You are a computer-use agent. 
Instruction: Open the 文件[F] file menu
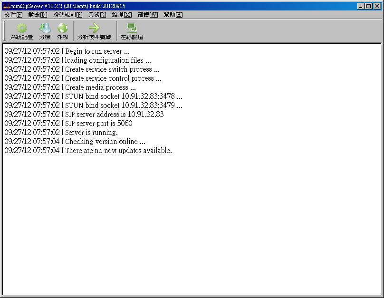tap(13, 15)
